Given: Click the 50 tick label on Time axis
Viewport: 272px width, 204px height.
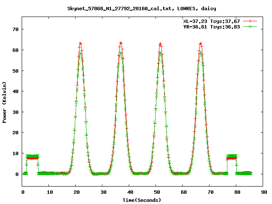Looking at the screenshot, I should [x=157, y=192].
